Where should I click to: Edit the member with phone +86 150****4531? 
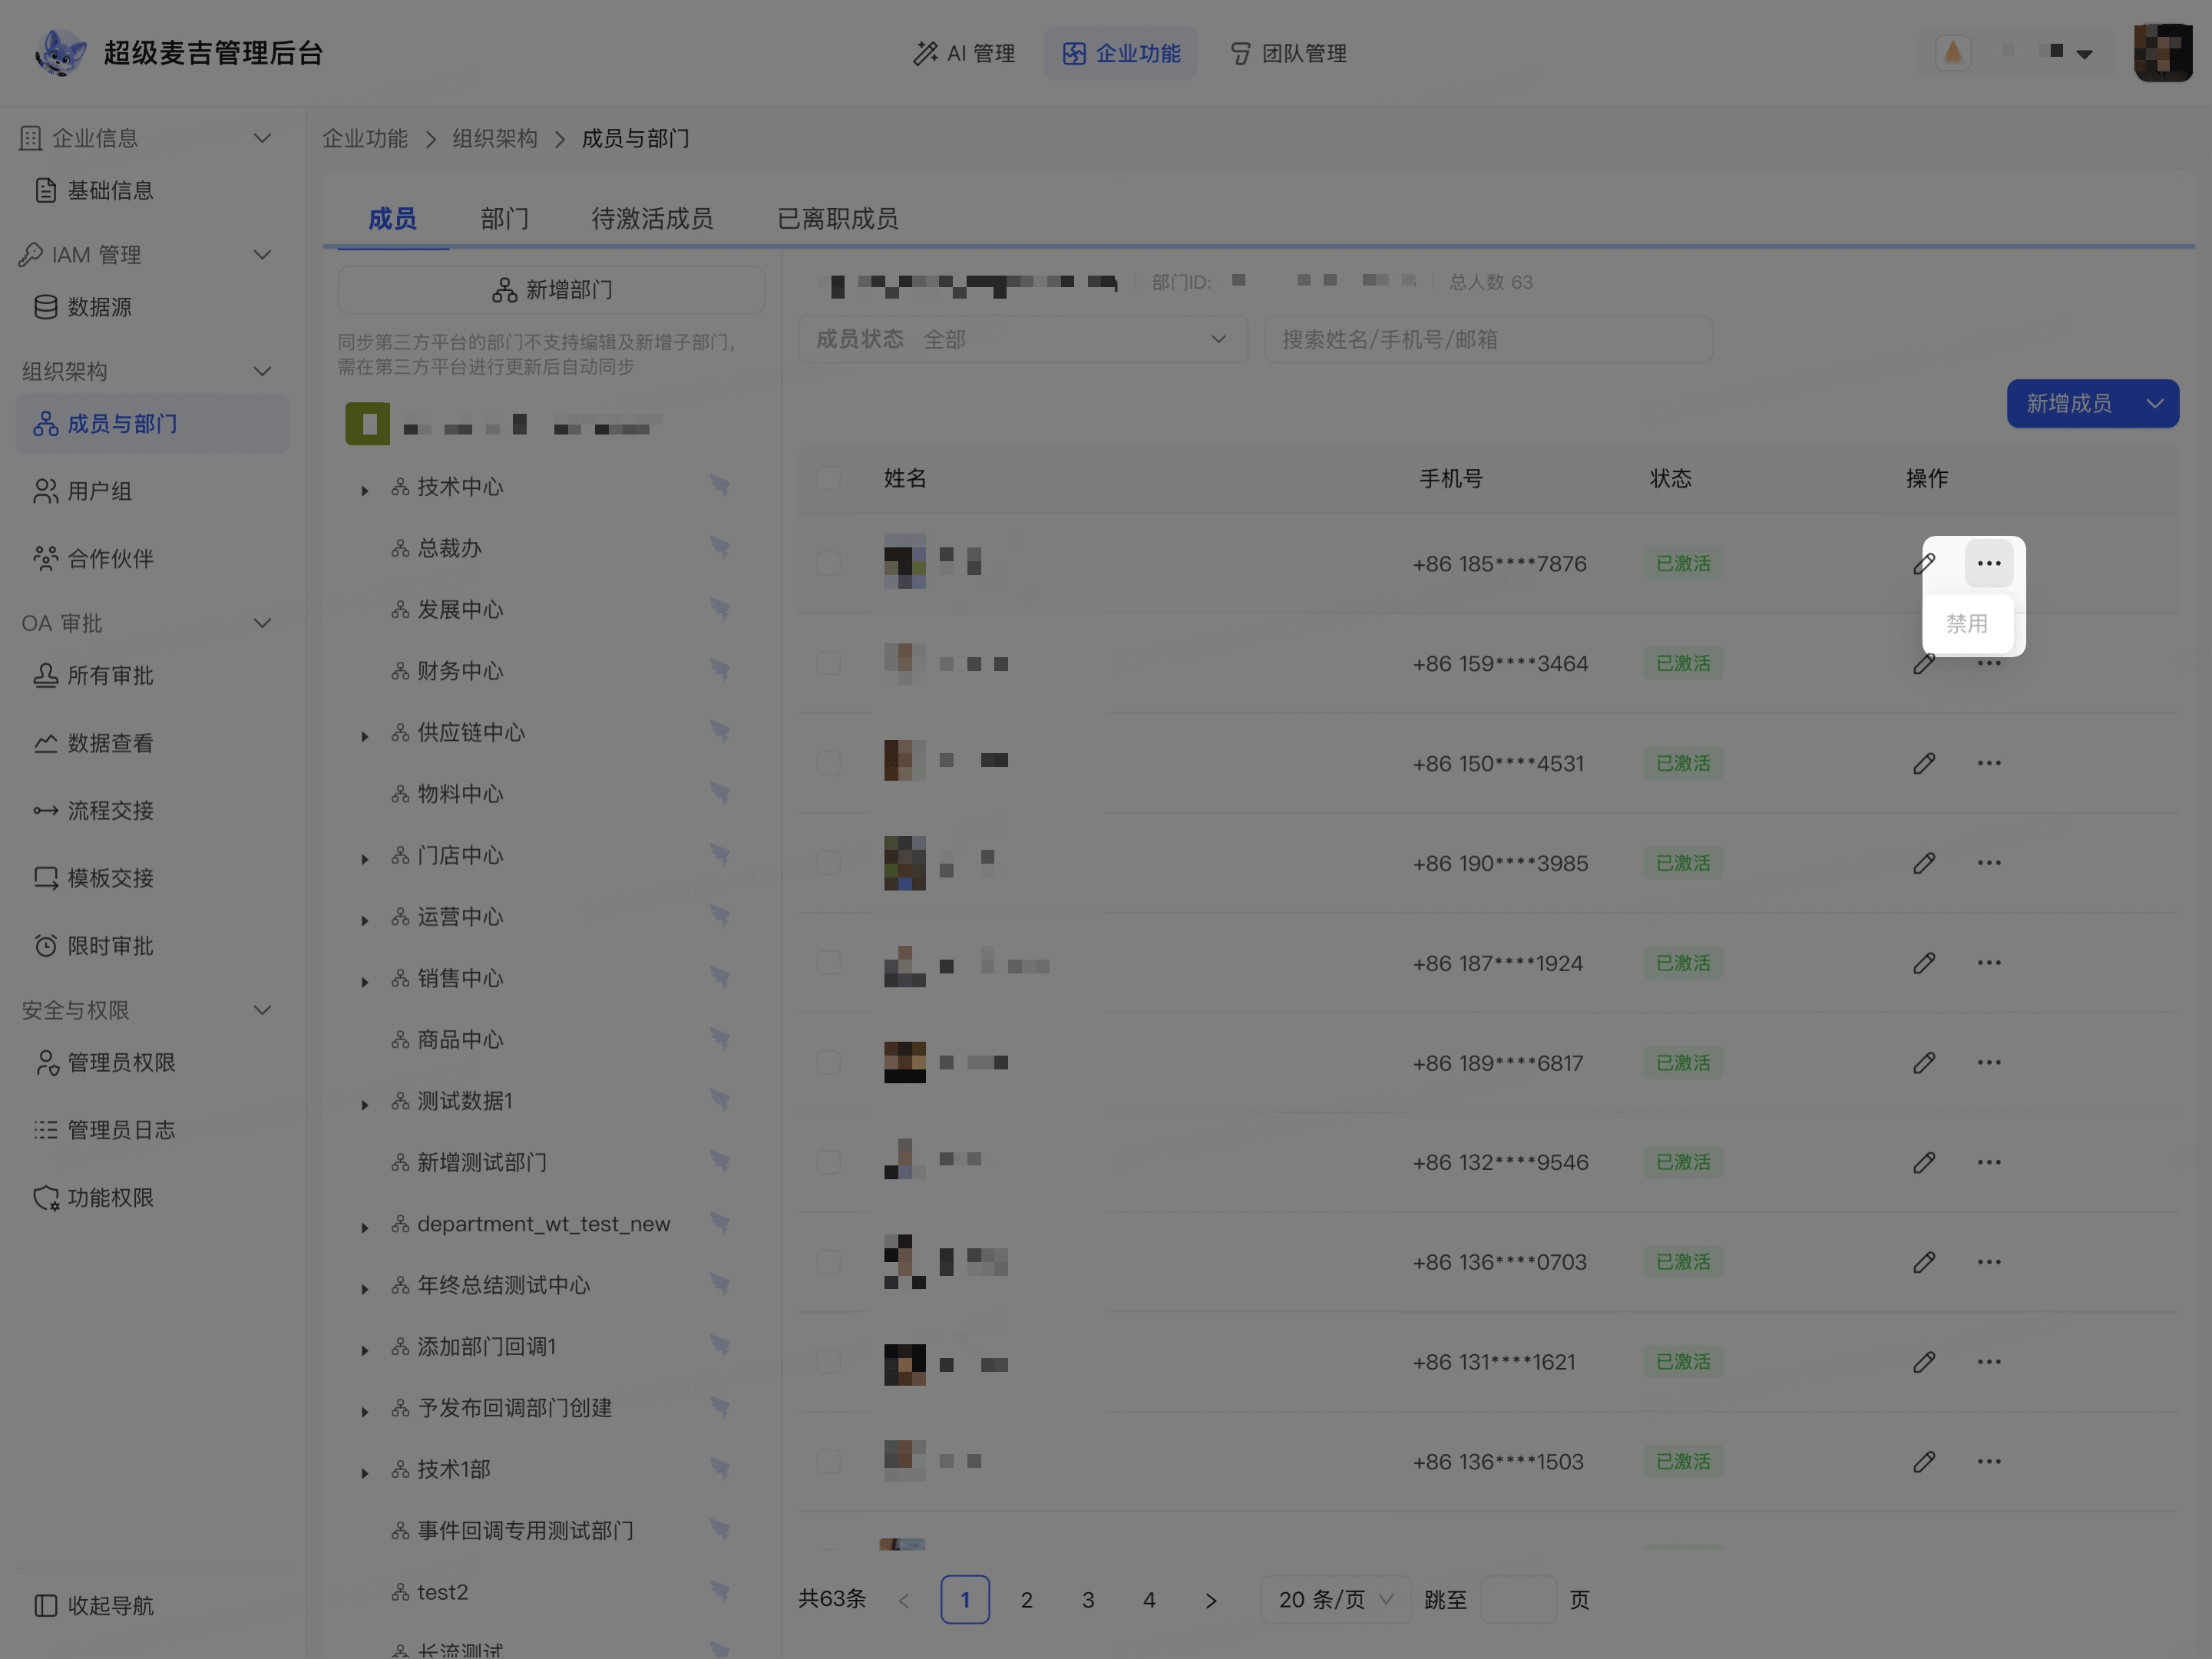click(x=1924, y=763)
